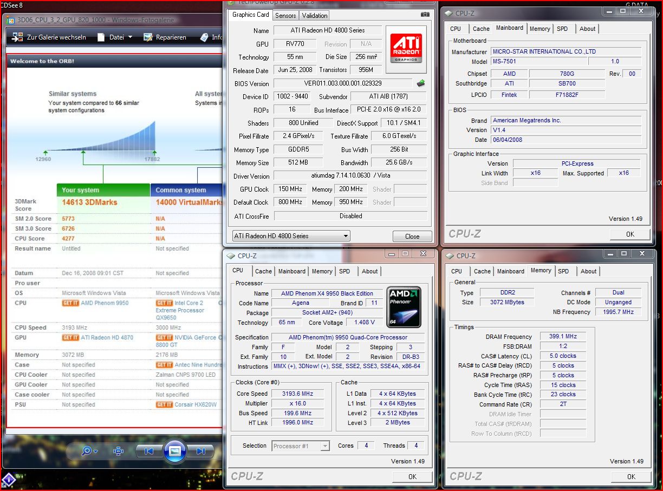Open the zoom level dropdown arrow in Fotogalerie
This screenshot has height=491, width=663.
pyautogui.click(x=96, y=451)
